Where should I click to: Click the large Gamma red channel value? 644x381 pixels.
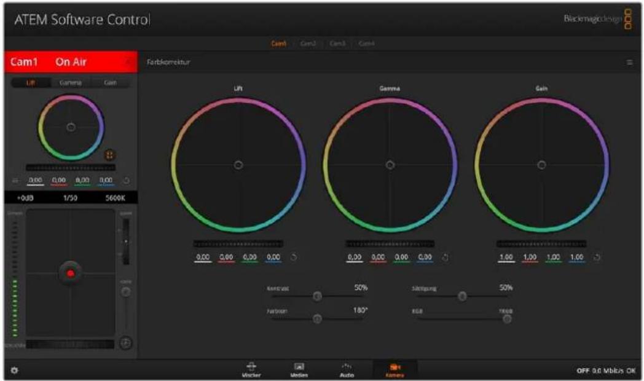[x=378, y=258]
